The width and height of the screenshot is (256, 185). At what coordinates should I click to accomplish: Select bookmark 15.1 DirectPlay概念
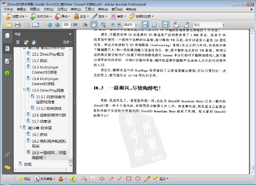[48, 54]
